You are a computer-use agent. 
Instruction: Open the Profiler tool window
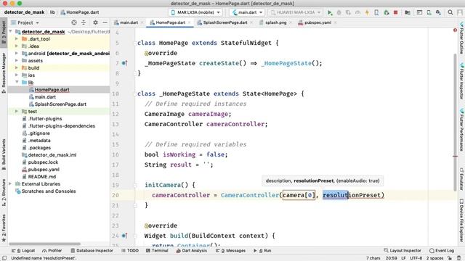[x=52, y=251]
